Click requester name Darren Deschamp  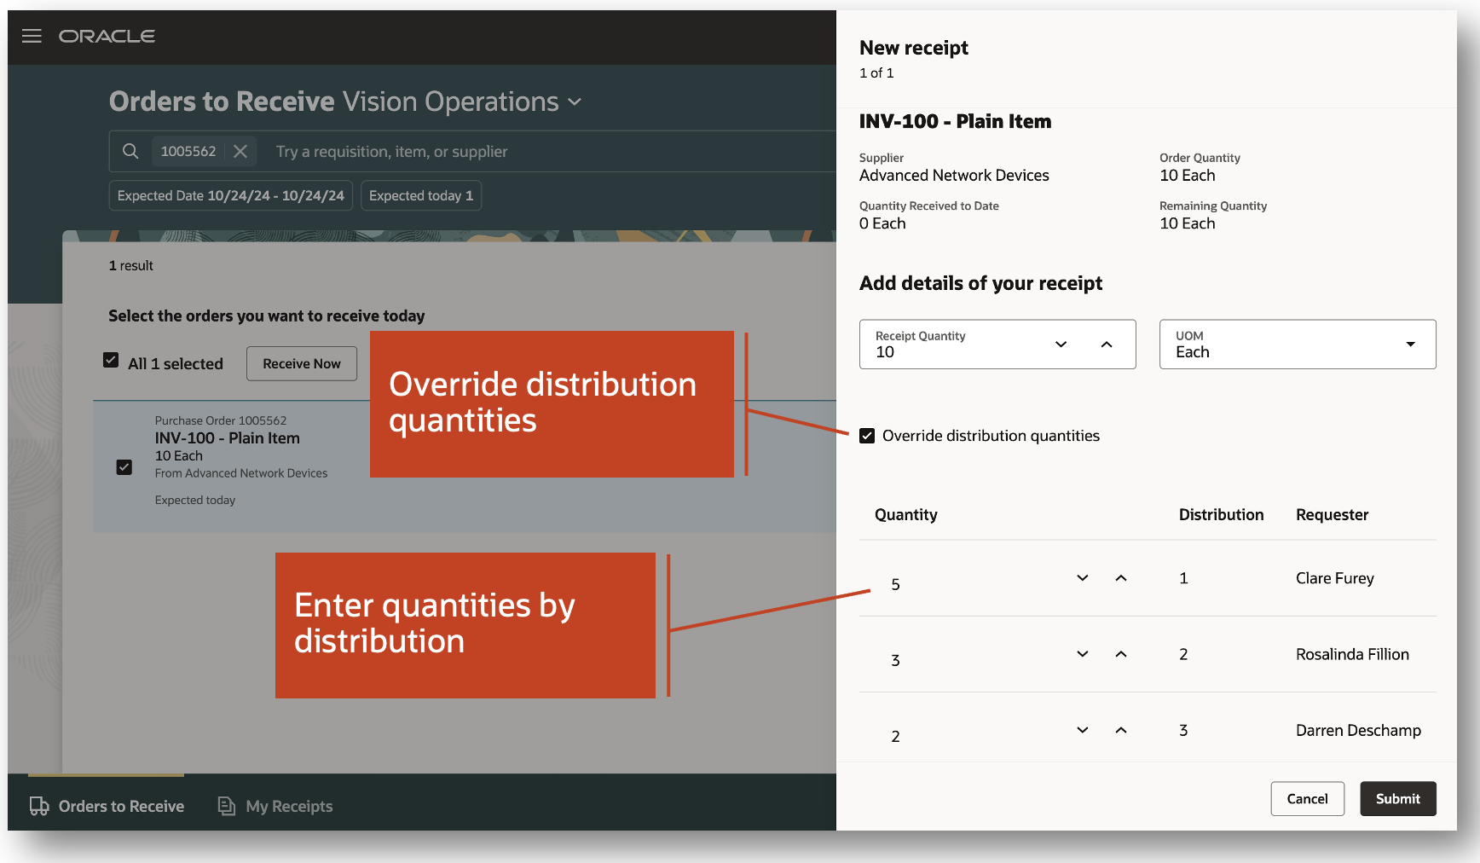click(x=1358, y=730)
